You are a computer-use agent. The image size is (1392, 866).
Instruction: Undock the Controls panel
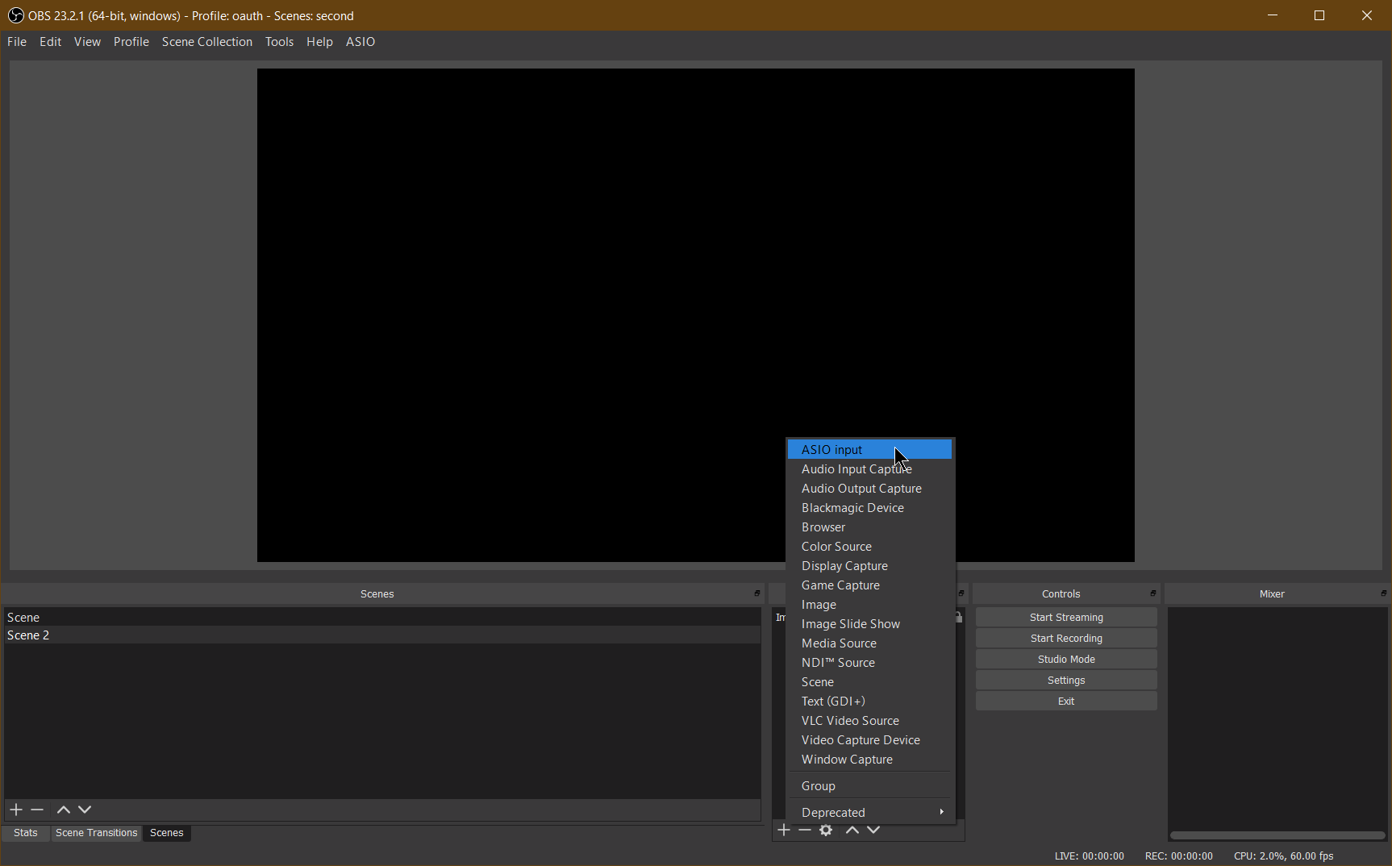point(1153,593)
